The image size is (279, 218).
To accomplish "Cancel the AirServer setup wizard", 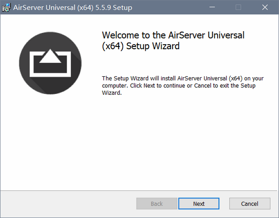I will pos(250,204).
